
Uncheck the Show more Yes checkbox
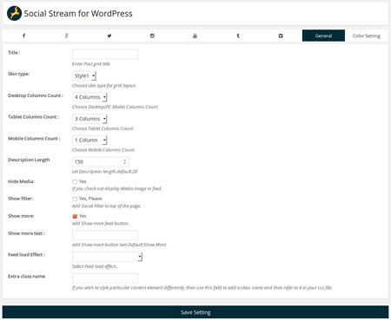click(x=75, y=216)
